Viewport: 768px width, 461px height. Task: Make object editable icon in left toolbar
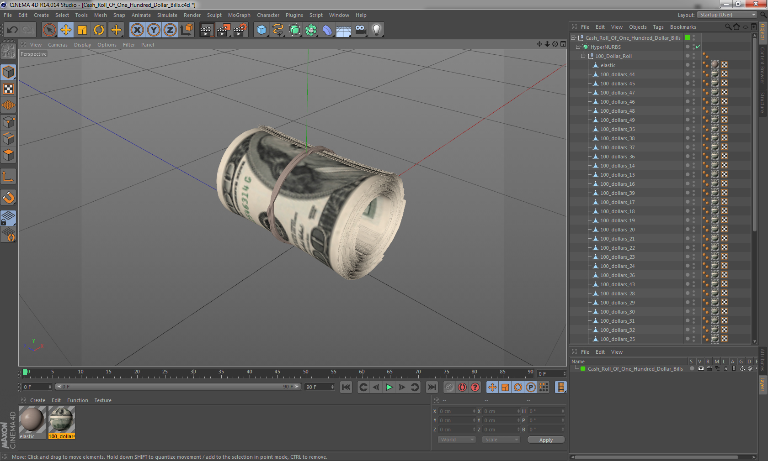pyautogui.click(x=8, y=51)
